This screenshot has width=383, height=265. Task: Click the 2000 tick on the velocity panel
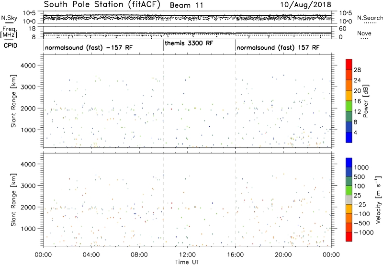click(x=28, y=207)
